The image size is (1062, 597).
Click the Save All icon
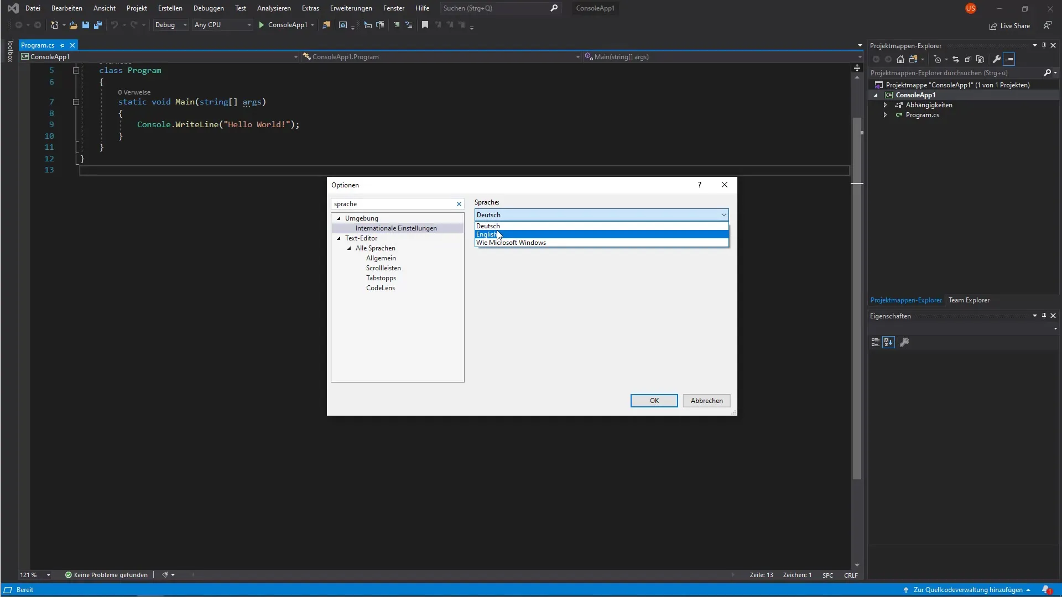click(x=98, y=25)
